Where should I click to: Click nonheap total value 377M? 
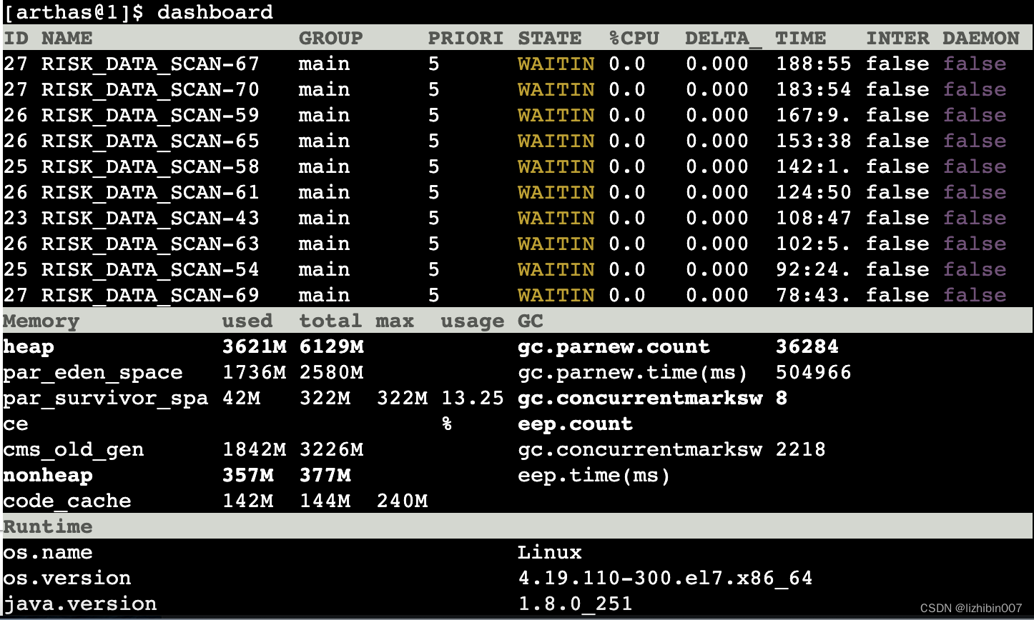[x=325, y=475]
